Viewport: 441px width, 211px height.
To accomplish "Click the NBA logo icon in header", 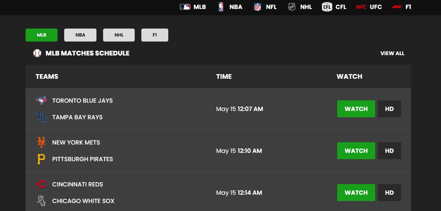I will point(221,7).
